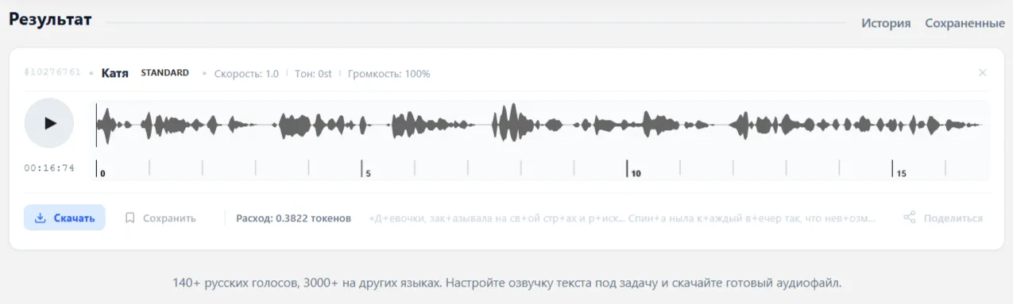Click the duration 00:16:74 readout
The width and height of the screenshot is (1013, 304).
[x=49, y=167]
